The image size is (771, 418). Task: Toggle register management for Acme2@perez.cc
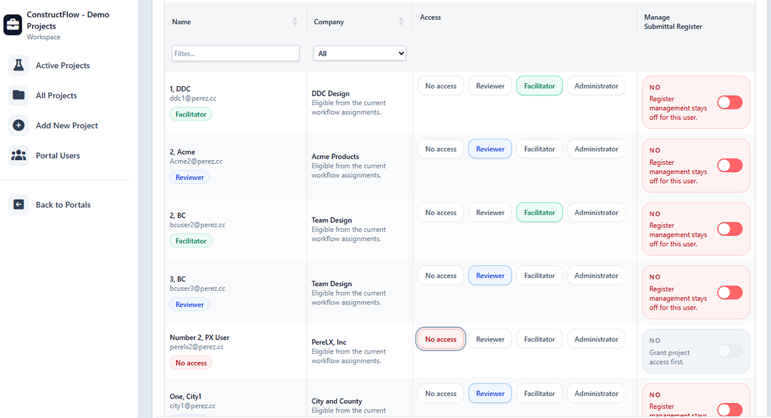pos(730,166)
